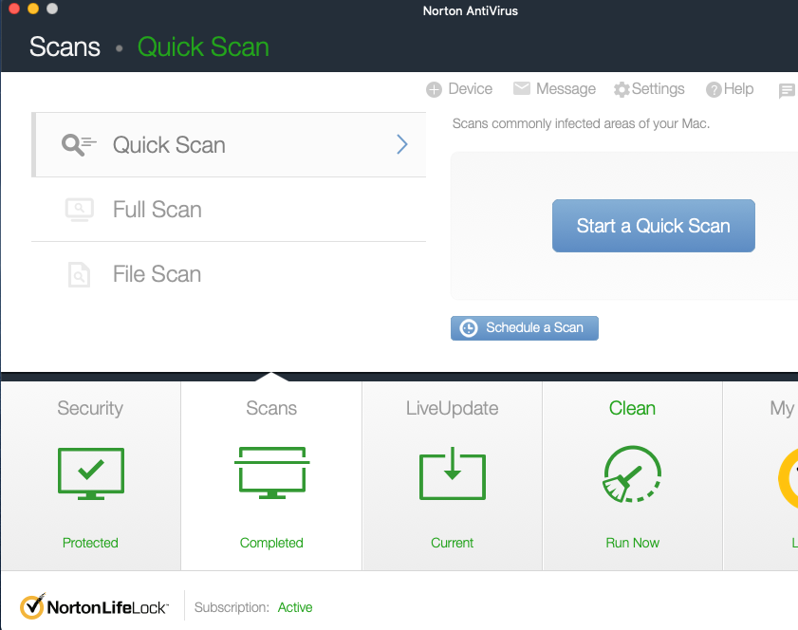Click the clock icon in Schedule a Scan
Screen dimensions: 798x630
468,327
